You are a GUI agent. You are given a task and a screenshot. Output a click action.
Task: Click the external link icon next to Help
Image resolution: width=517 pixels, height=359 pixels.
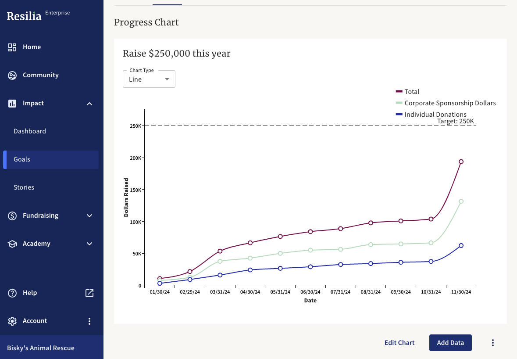89,293
